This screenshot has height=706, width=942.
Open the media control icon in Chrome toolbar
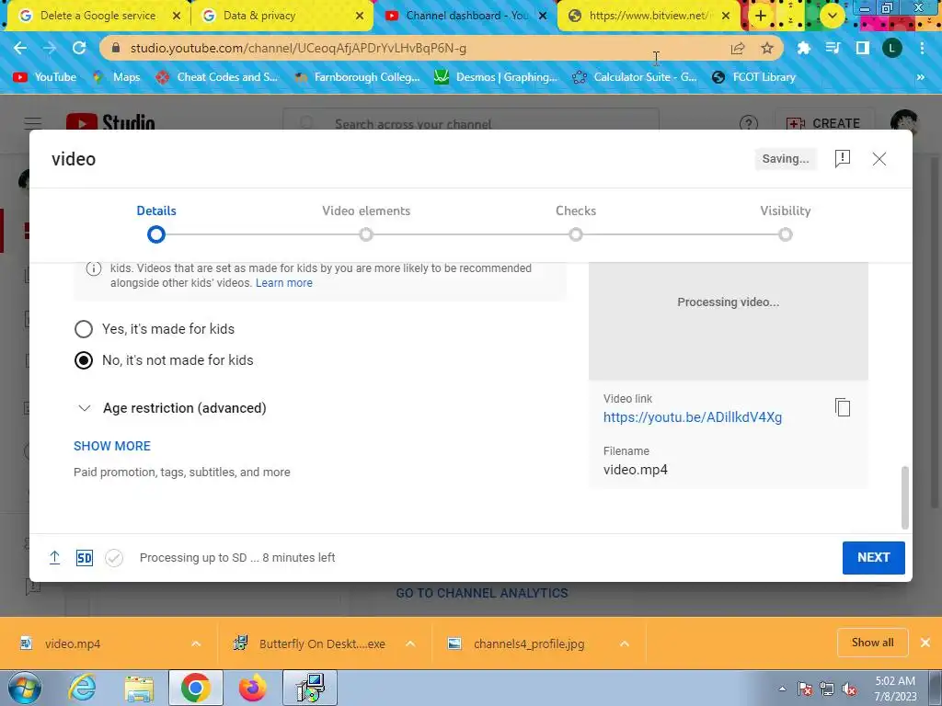(833, 48)
